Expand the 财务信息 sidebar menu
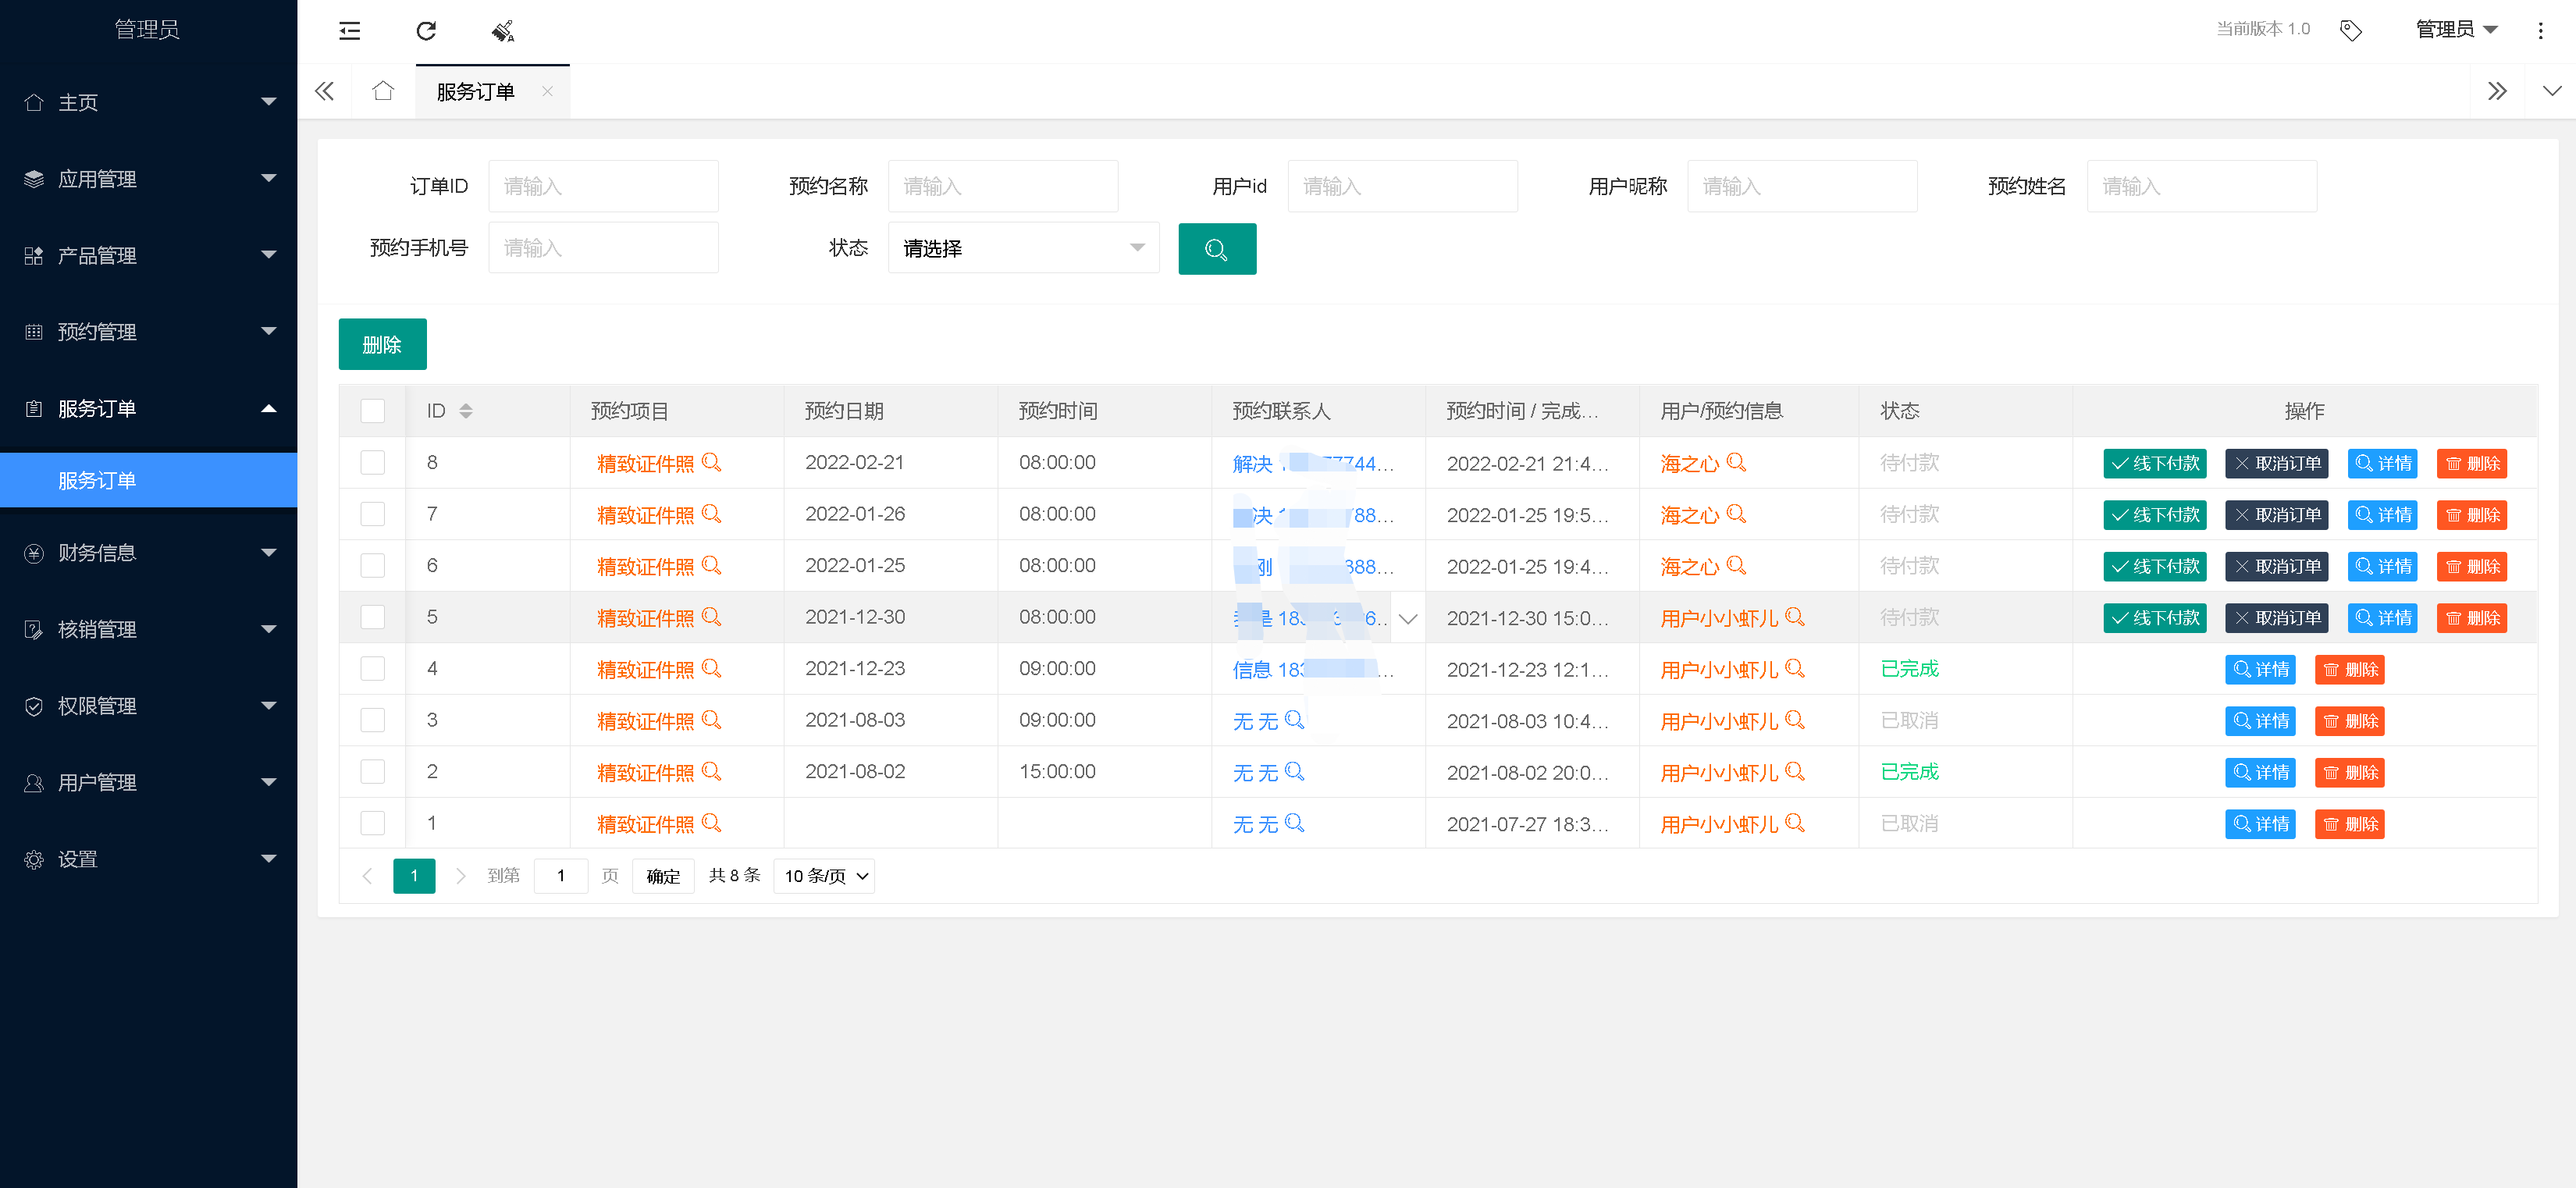The height and width of the screenshot is (1188, 2576). [148, 553]
